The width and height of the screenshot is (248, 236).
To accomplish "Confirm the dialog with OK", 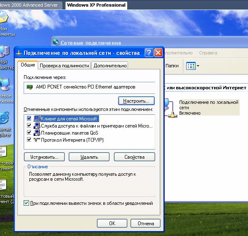I will [112, 224].
